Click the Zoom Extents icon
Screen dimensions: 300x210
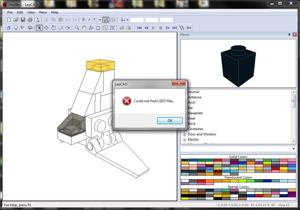pyautogui.click(x=112, y=28)
